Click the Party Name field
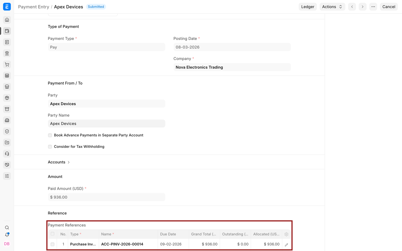 pos(107,123)
